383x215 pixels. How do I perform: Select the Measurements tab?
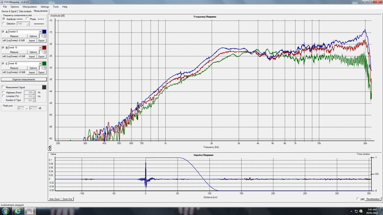[41, 11]
